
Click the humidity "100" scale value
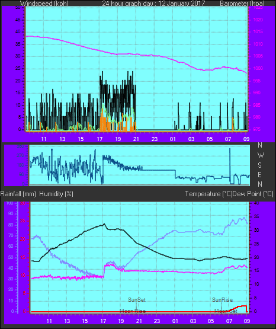(9, 203)
